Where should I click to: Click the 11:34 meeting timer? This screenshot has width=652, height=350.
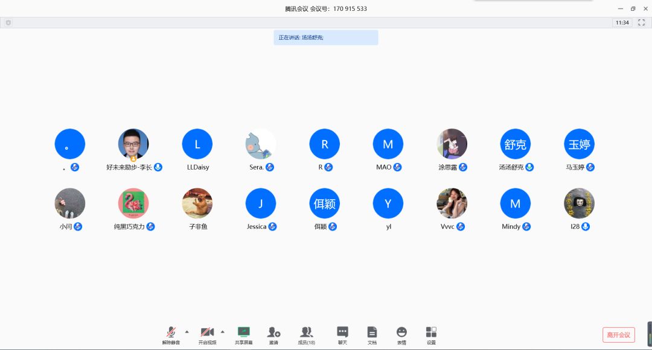(x=622, y=23)
